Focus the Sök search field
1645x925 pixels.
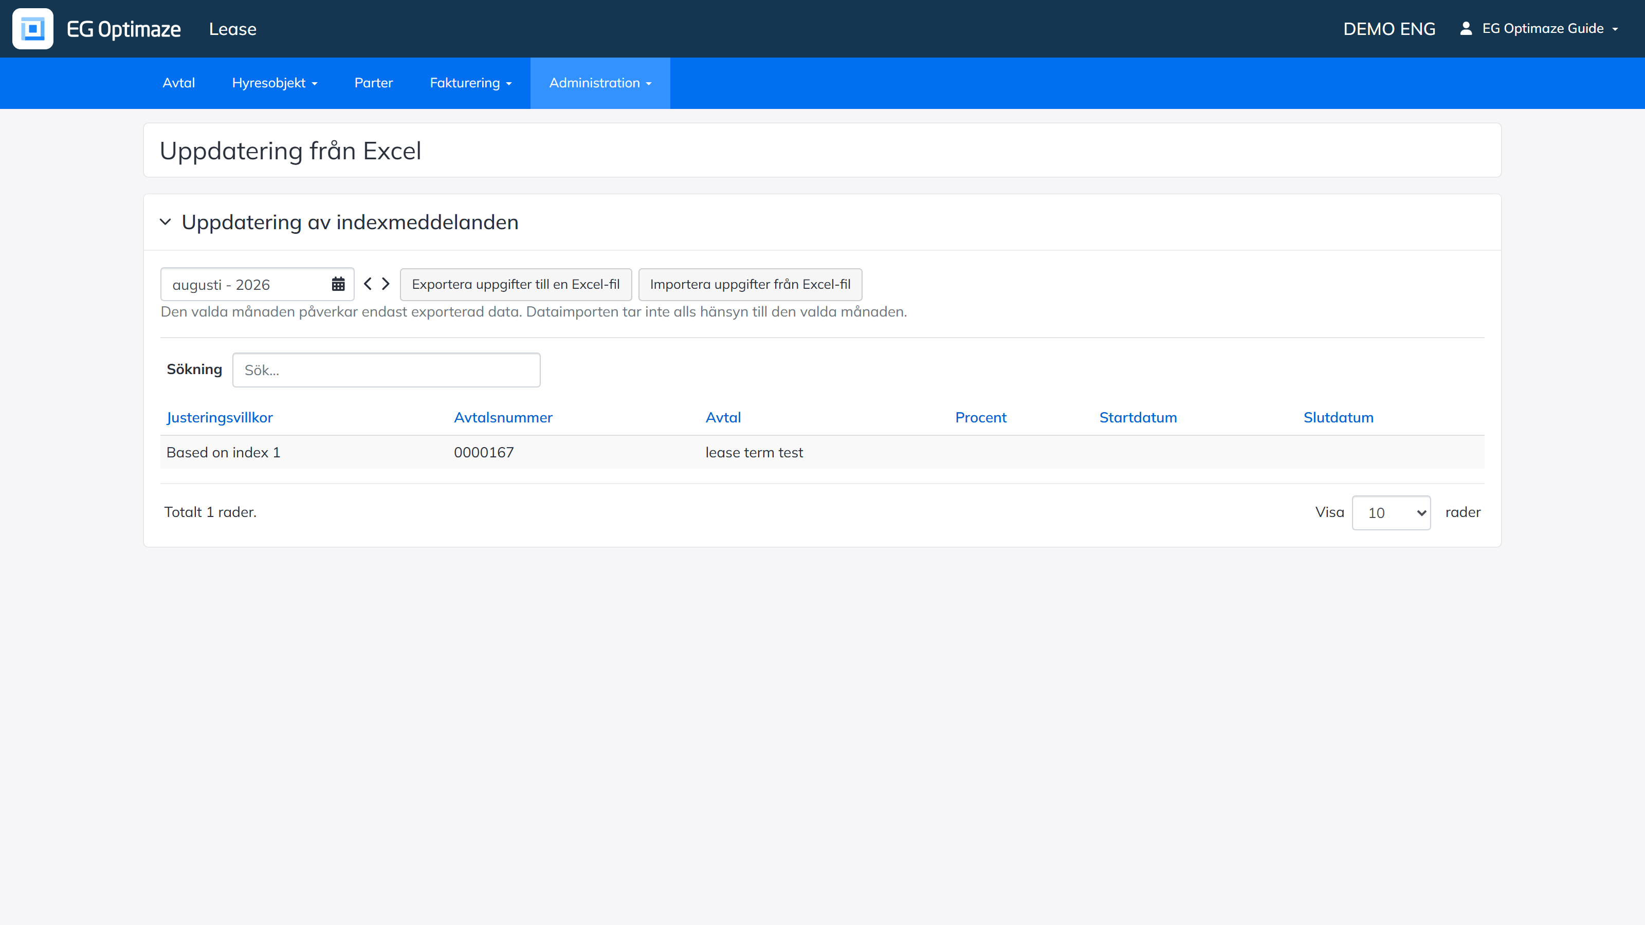coord(387,370)
